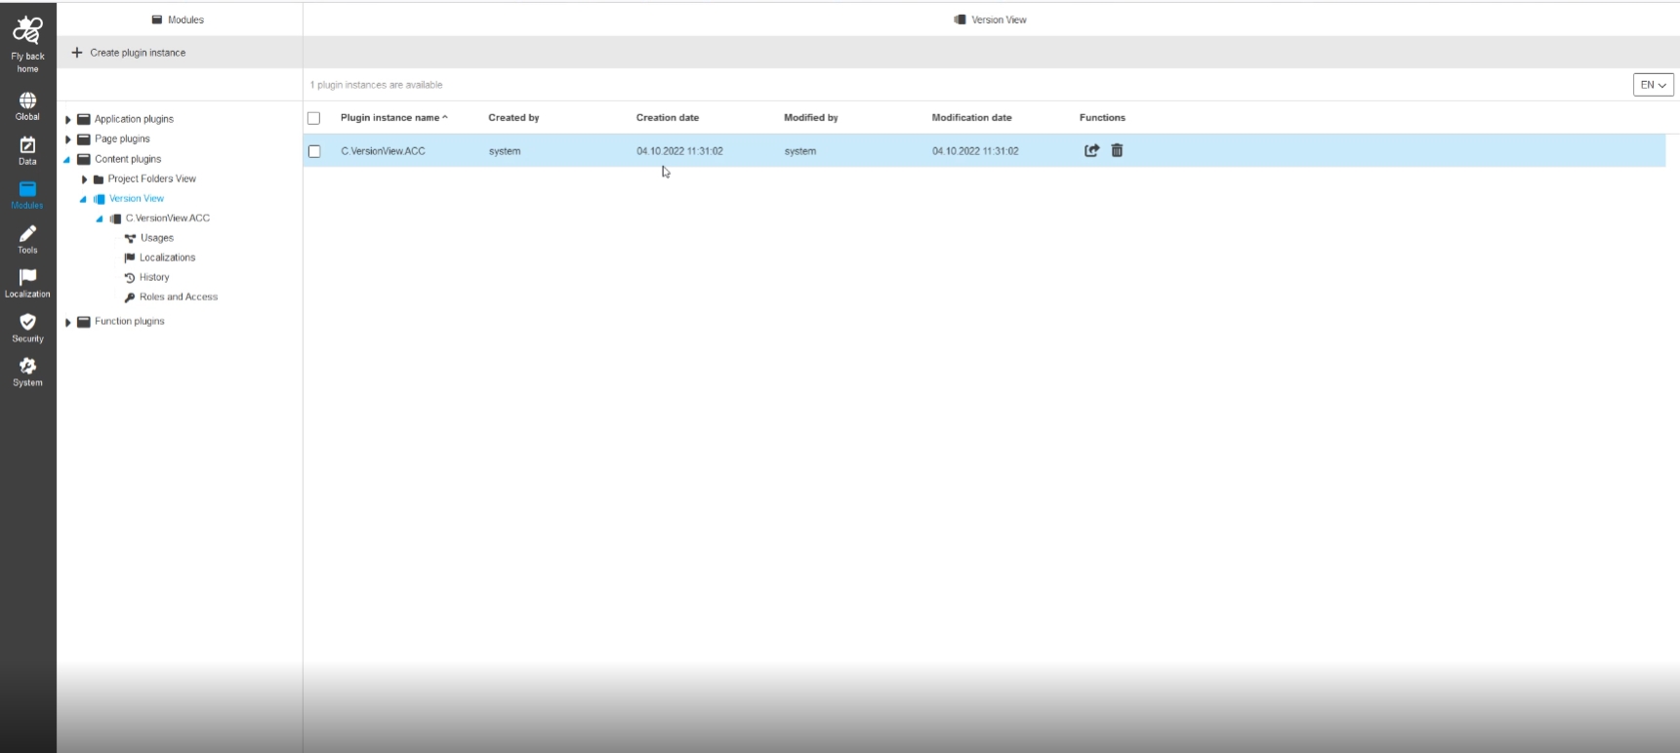Click the Modification date column header

click(x=971, y=118)
